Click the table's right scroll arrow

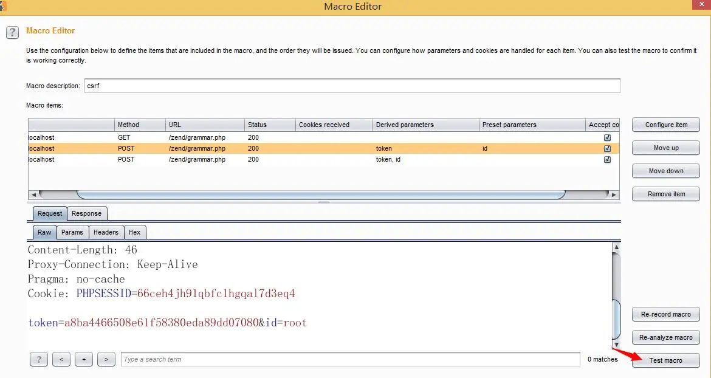tap(614, 194)
